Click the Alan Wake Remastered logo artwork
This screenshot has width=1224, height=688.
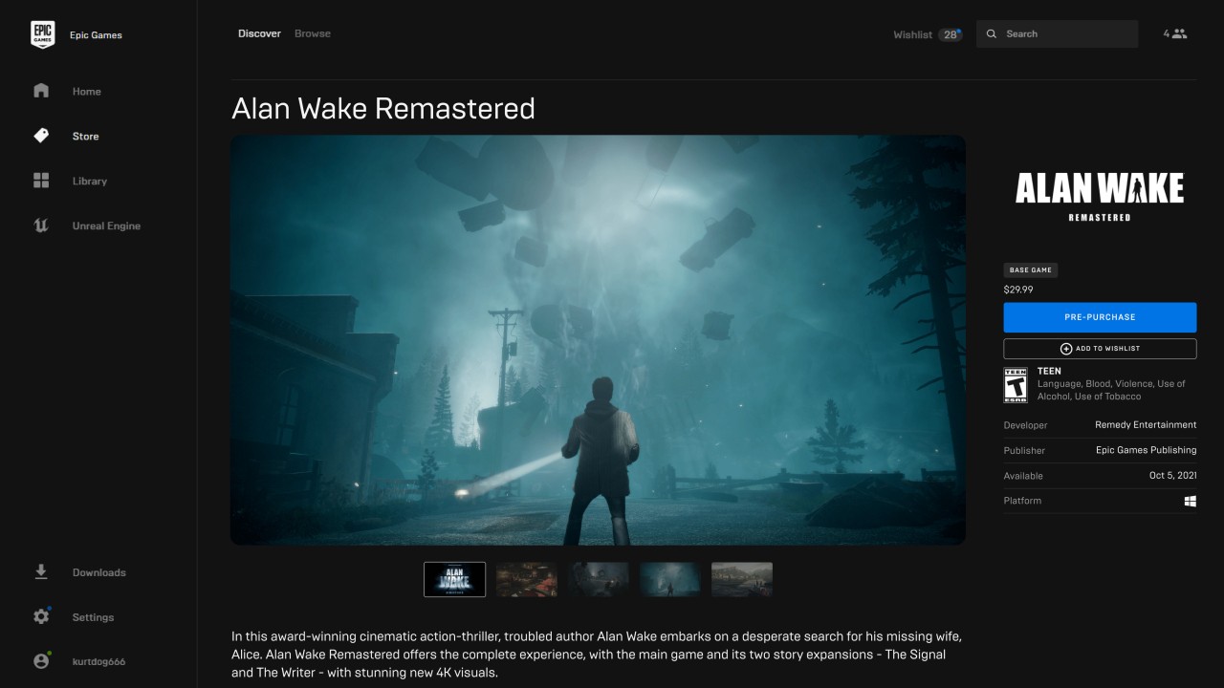coord(1100,197)
